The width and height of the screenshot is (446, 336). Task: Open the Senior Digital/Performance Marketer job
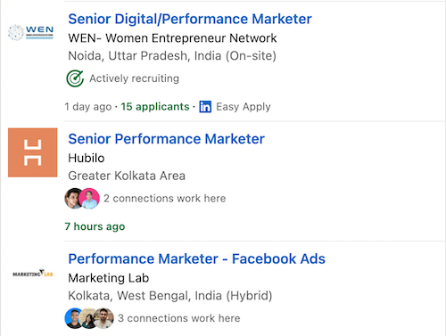tap(190, 19)
